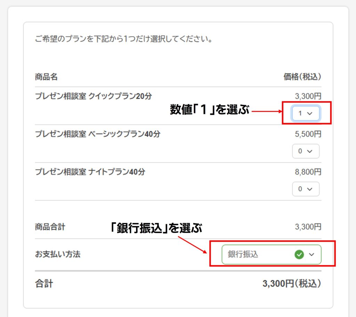Click the 価格(税込) column header

302,77
